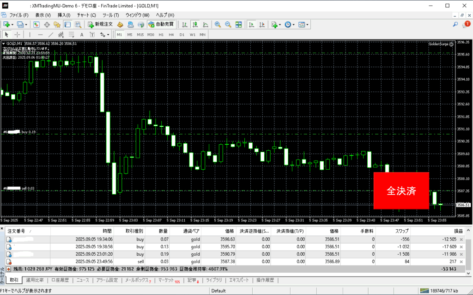Open the チャート (C) menu
This screenshot has width=473, height=295.
click(x=87, y=15)
